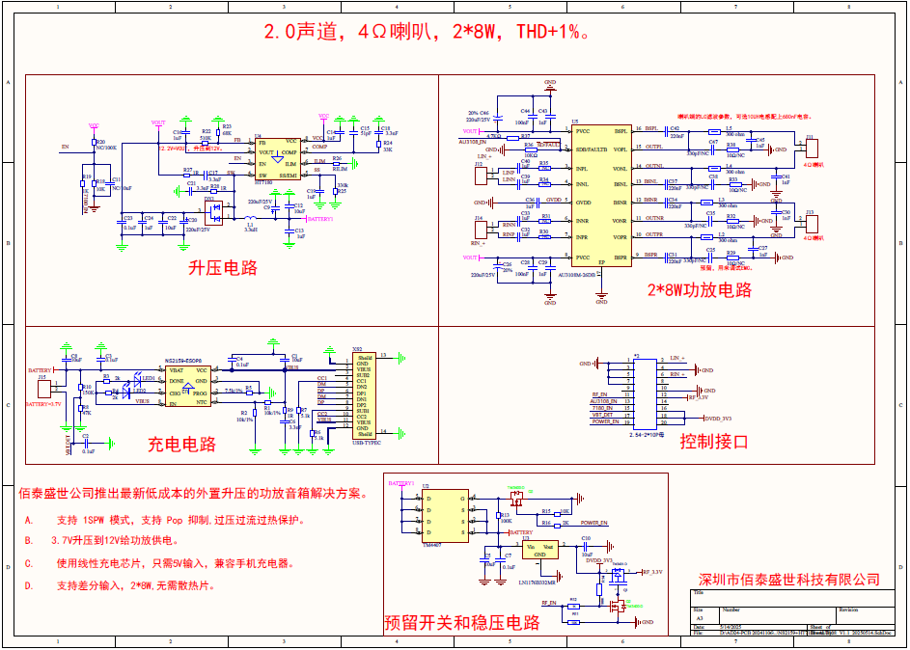This screenshot has height=650, width=910.
Task: Click the AU3108M amplifier chip U5
Action: point(602,195)
